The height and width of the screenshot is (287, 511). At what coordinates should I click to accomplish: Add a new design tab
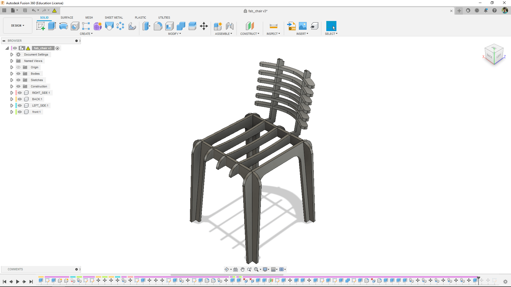tap(459, 11)
